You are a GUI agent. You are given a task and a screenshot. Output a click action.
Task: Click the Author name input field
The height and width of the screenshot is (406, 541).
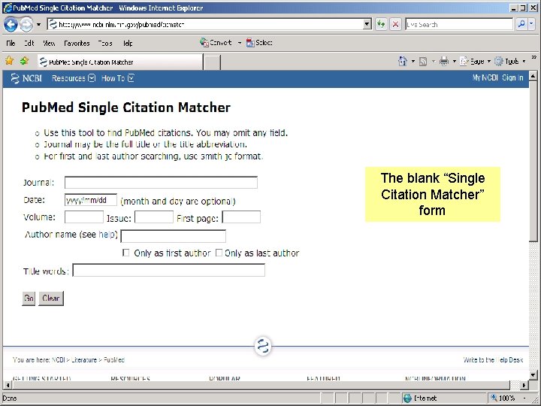pyautogui.click(x=174, y=236)
